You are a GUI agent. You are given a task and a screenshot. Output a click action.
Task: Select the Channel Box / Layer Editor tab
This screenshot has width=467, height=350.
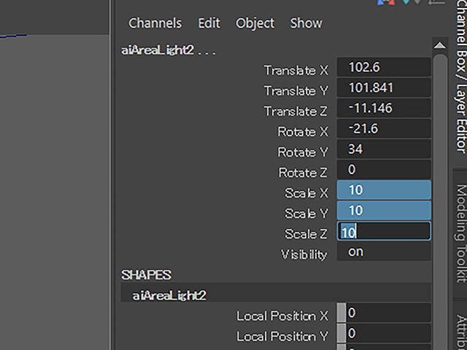pos(461,76)
